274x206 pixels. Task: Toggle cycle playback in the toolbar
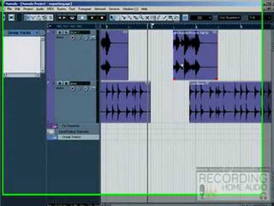click(x=72, y=18)
